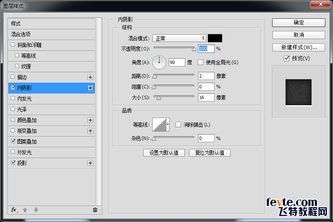Add another 描边 effect via plus icon
This screenshot has width=333, height=222.
[x=90, y=77]
